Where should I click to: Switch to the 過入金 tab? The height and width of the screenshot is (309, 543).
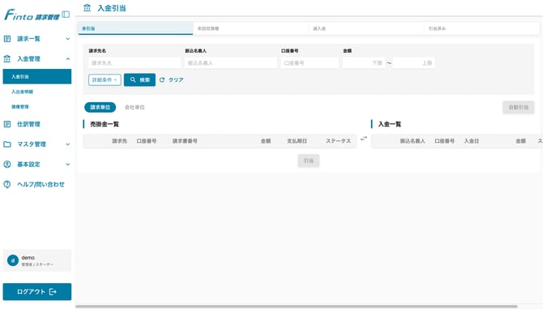coord(366,28)
